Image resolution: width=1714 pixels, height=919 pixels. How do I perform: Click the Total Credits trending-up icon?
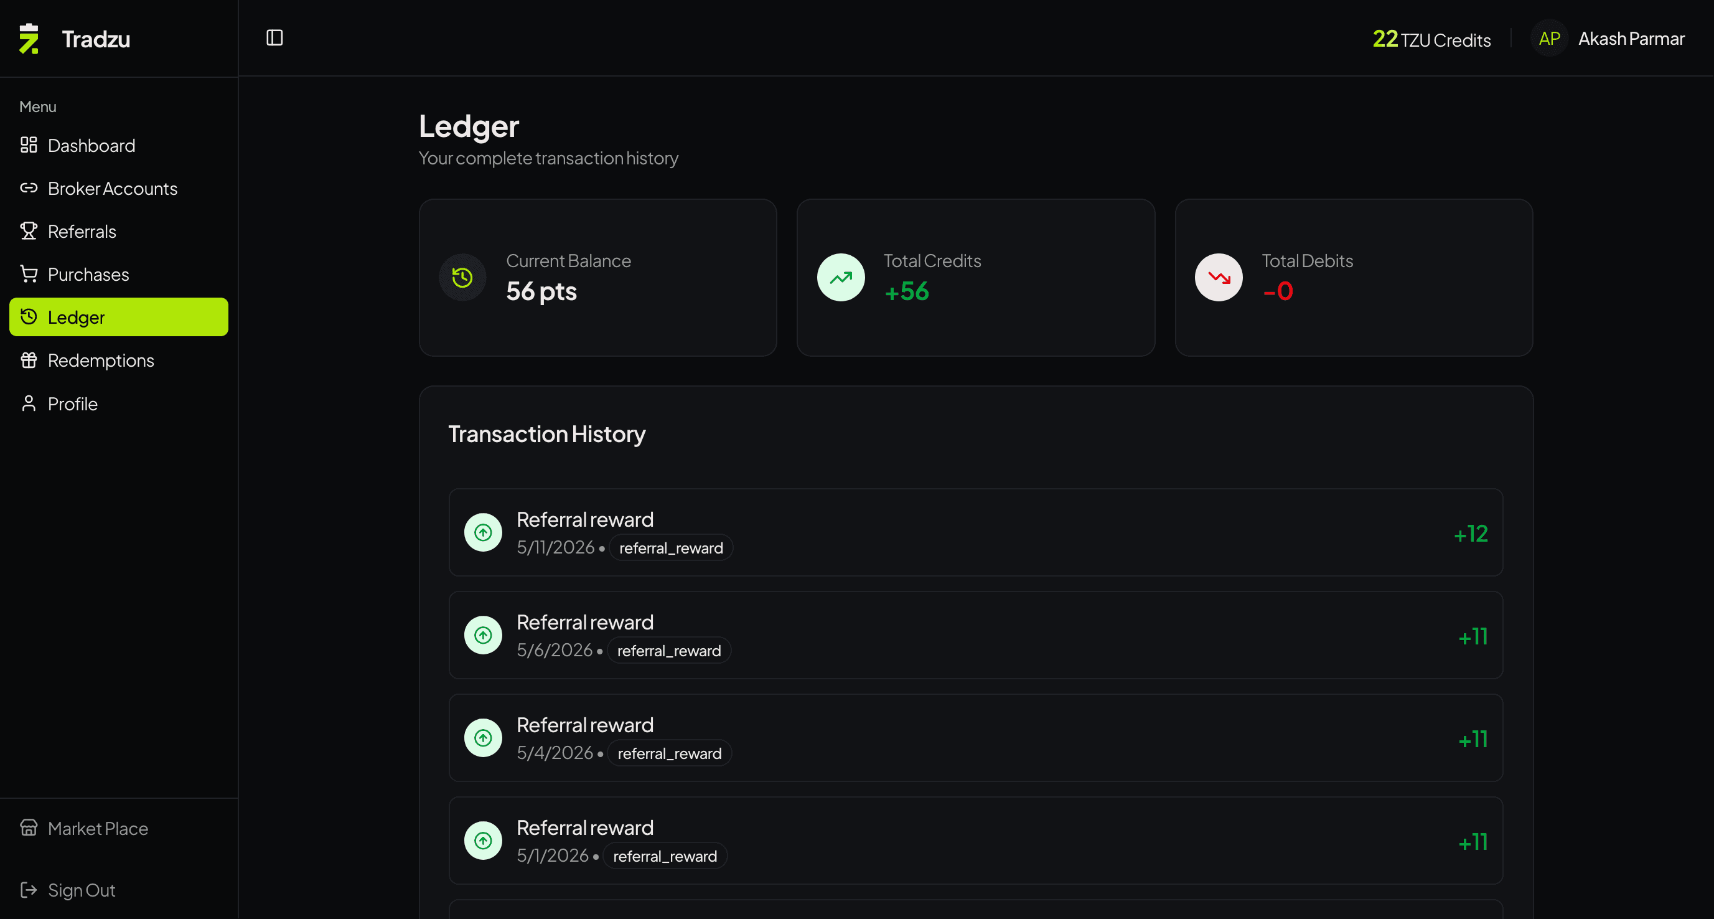pyautogui.click(x=841, y=278)
